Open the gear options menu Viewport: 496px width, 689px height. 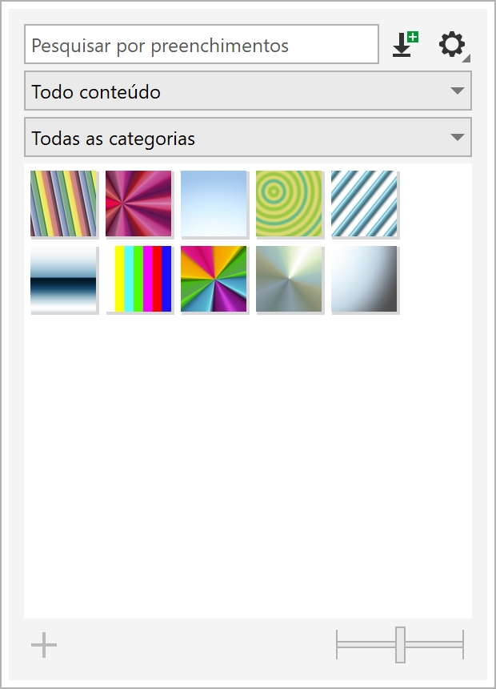click(452, 44)
